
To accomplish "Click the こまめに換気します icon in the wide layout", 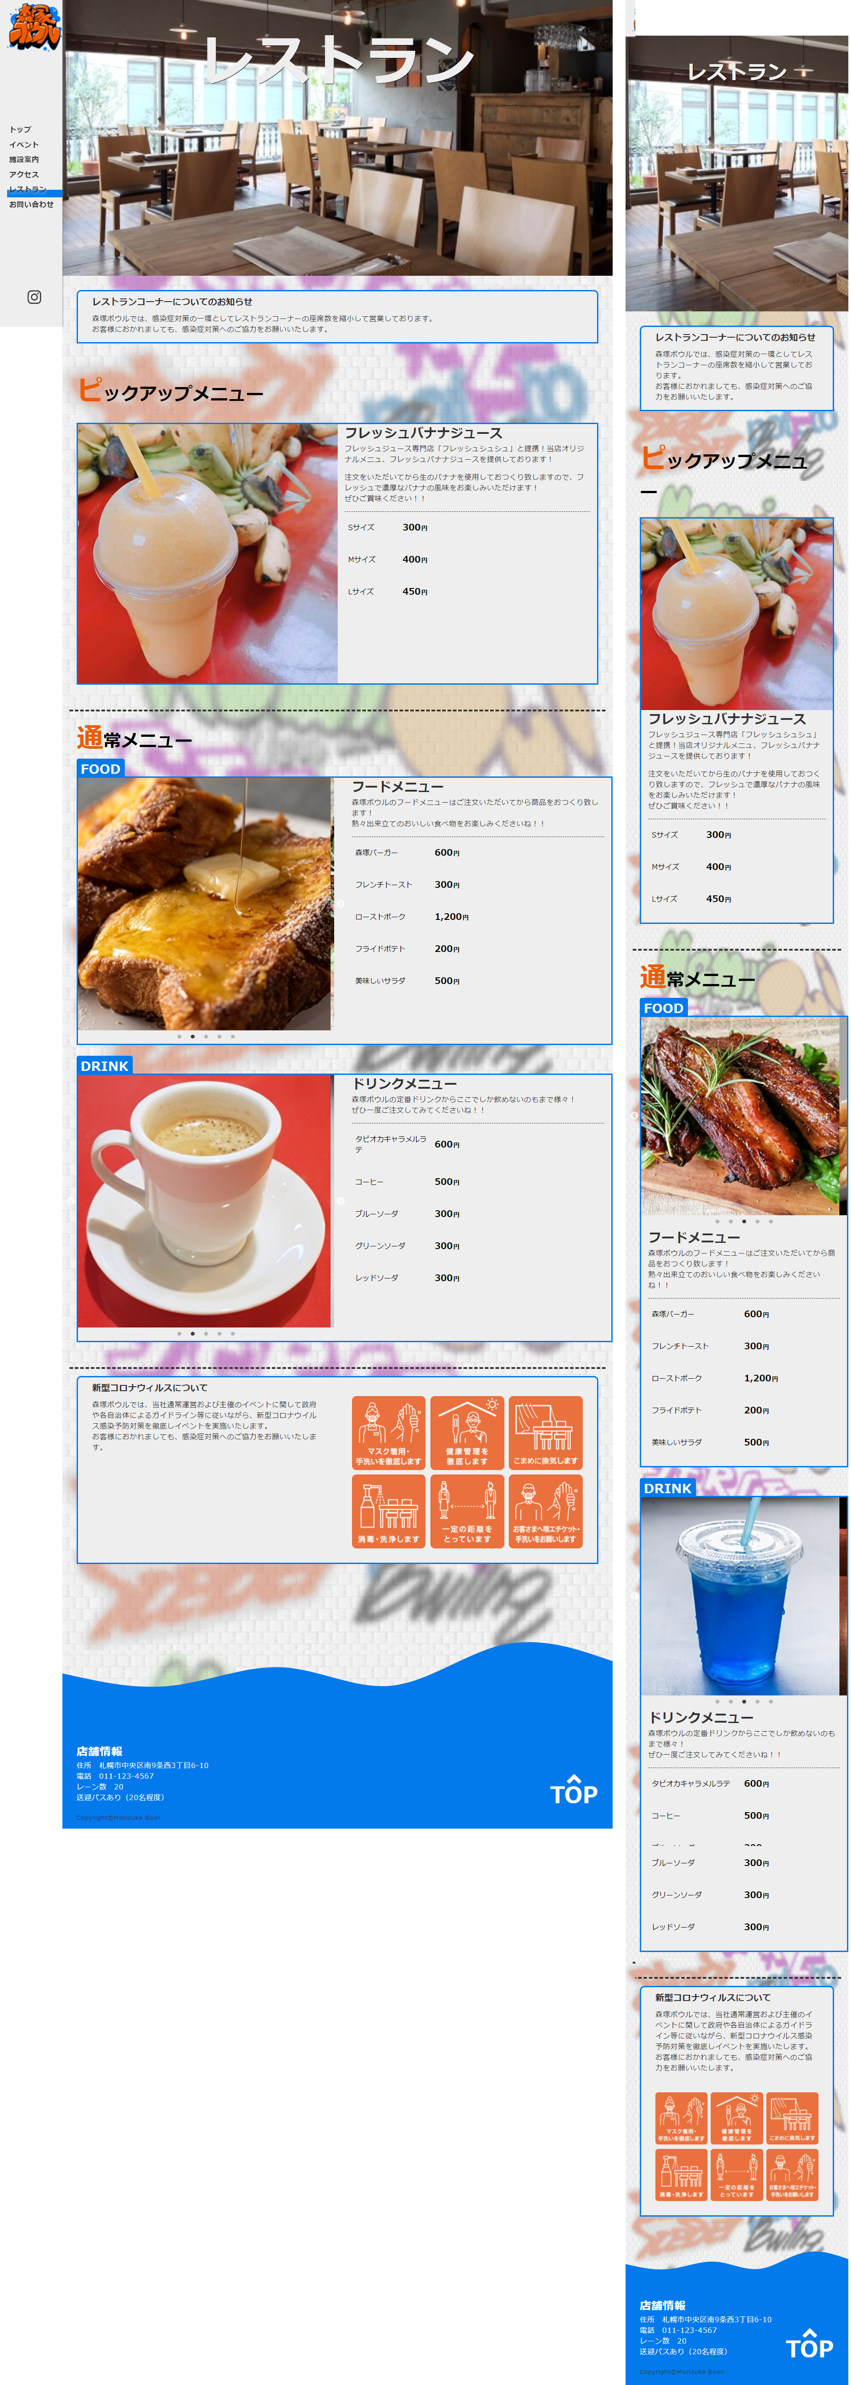I will (545, 1432).
